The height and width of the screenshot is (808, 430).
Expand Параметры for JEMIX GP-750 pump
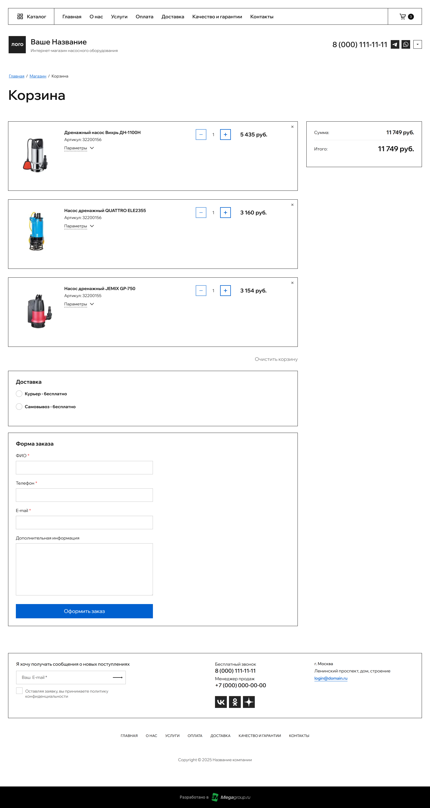coord(79,304)
